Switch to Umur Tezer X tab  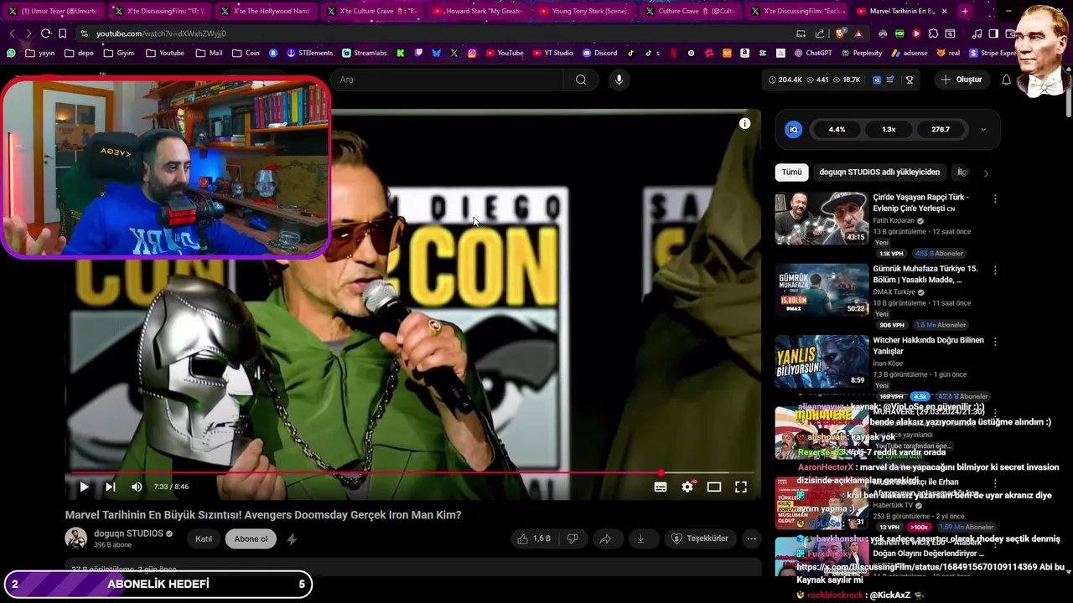[x=52, y=11]
